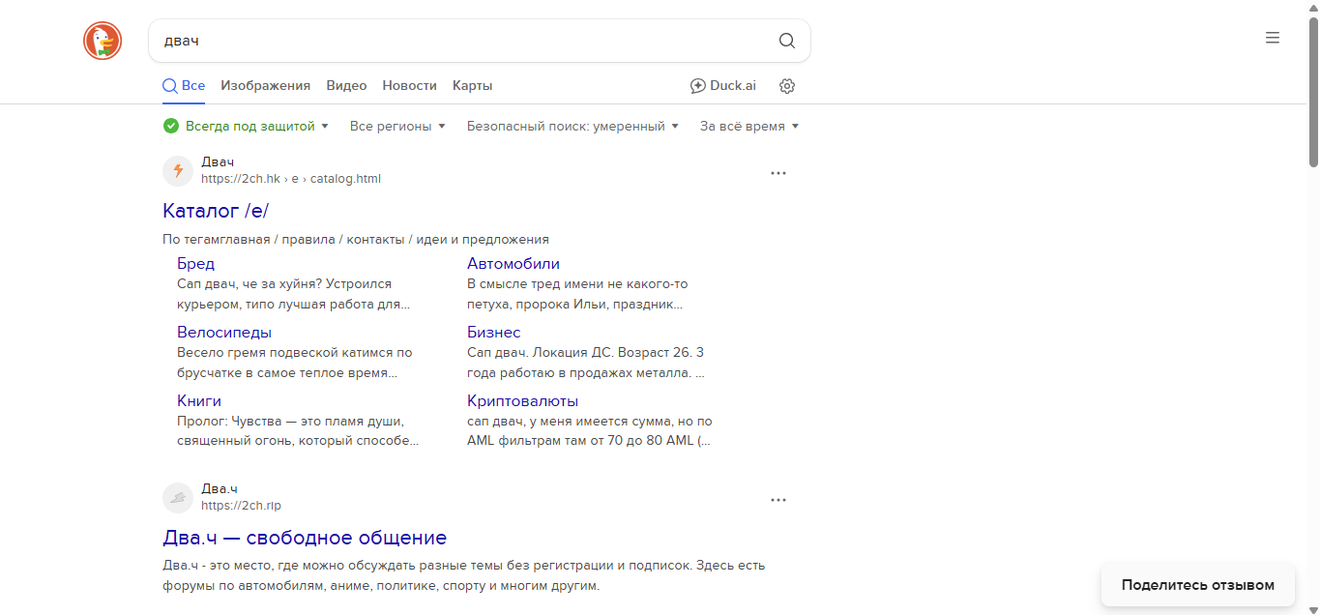Click the 'сап двач, у меня имеется' snippet

pyautogui.click(x=590, y=431)
